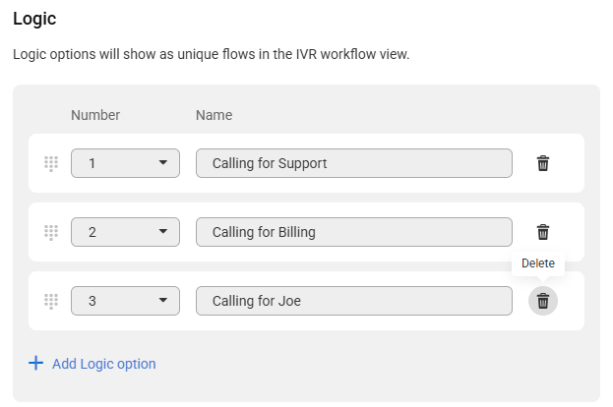Focus the Calling for Billing name field

[354, 232]
